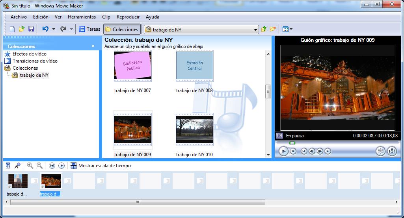This screenshot has width=404, height=218.
Task: Toggle full screen preview icon
Action: point(279,136)
